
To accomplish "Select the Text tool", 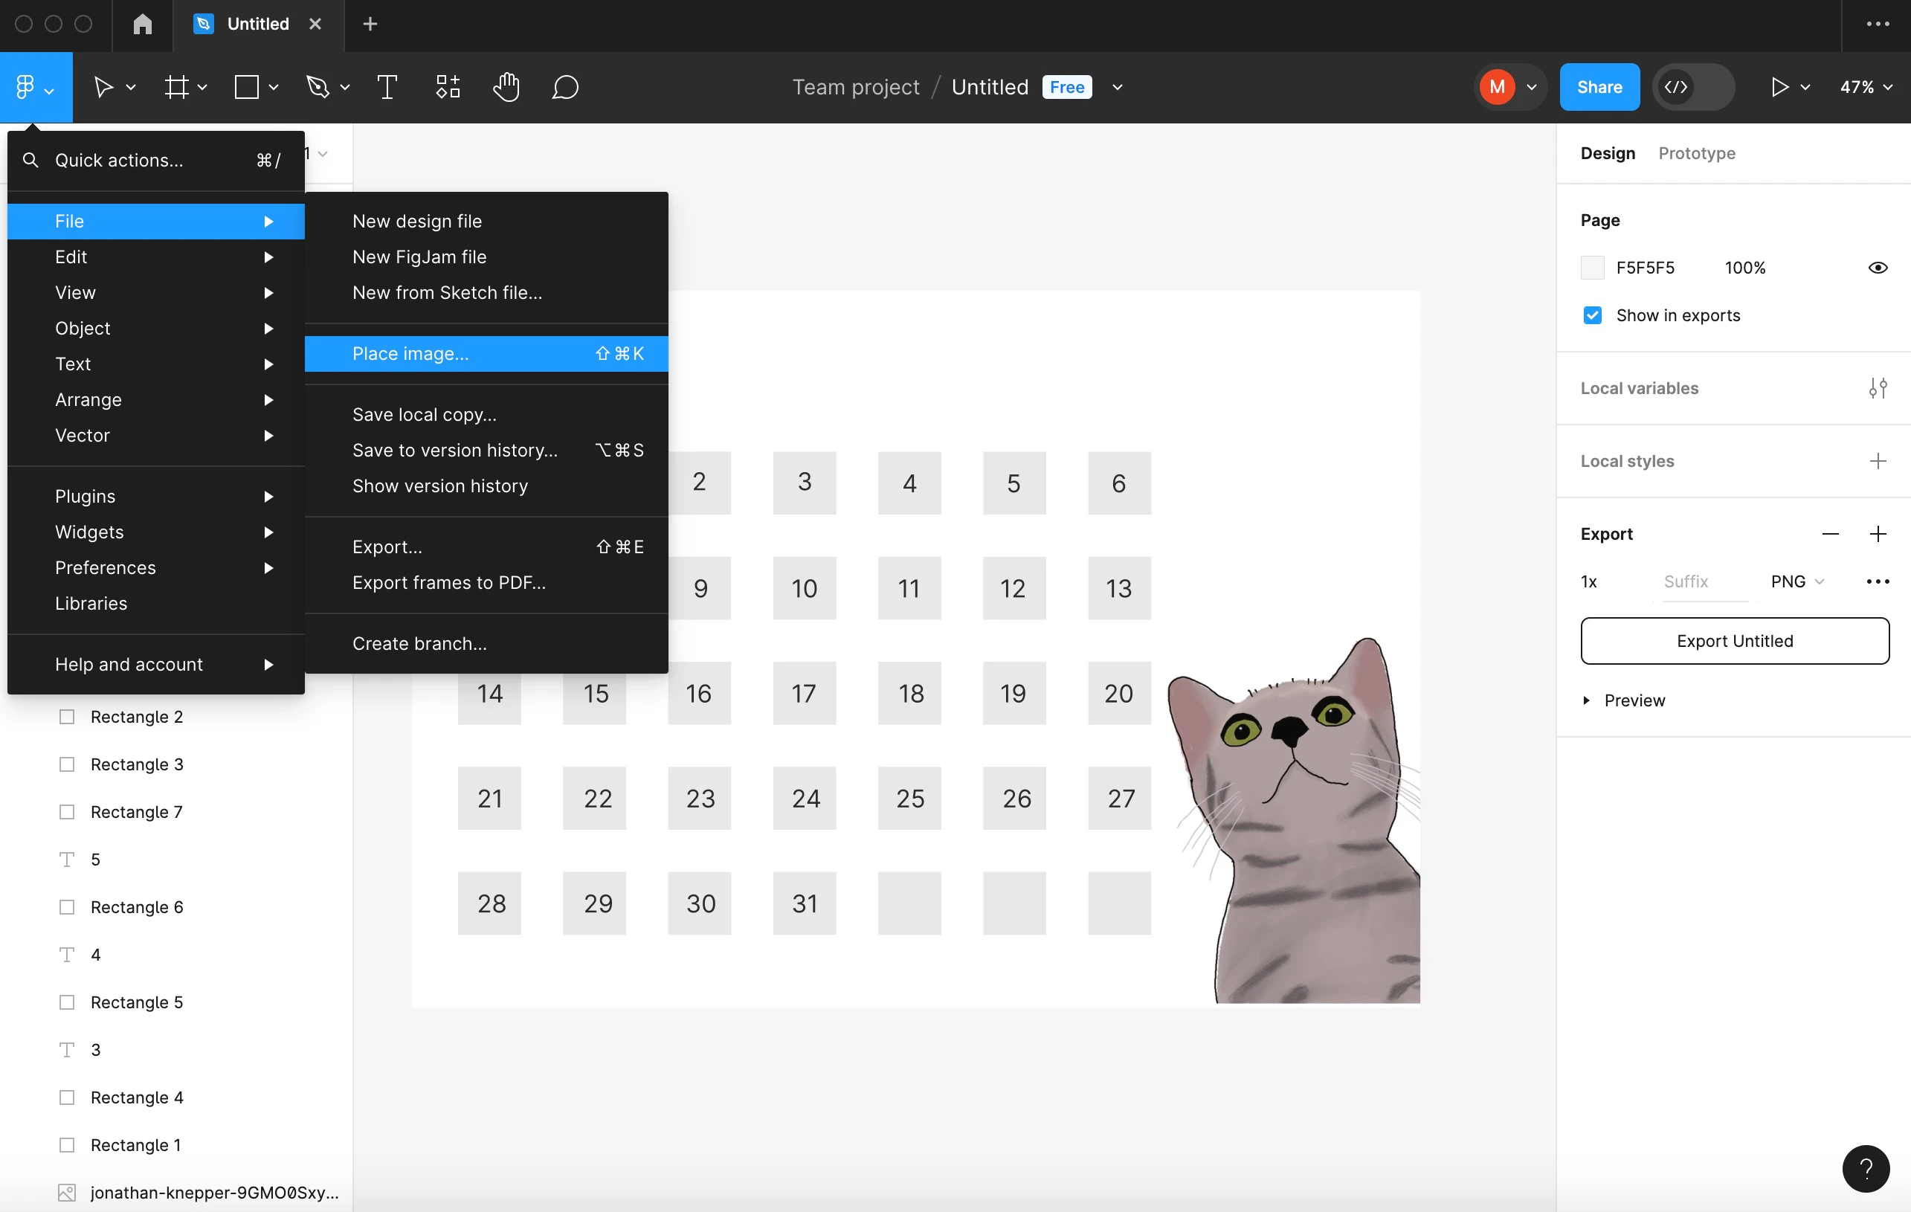I will 387,87.
